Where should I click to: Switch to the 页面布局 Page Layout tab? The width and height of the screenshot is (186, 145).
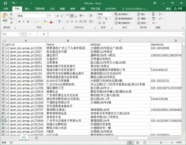(x=40, y=9)
